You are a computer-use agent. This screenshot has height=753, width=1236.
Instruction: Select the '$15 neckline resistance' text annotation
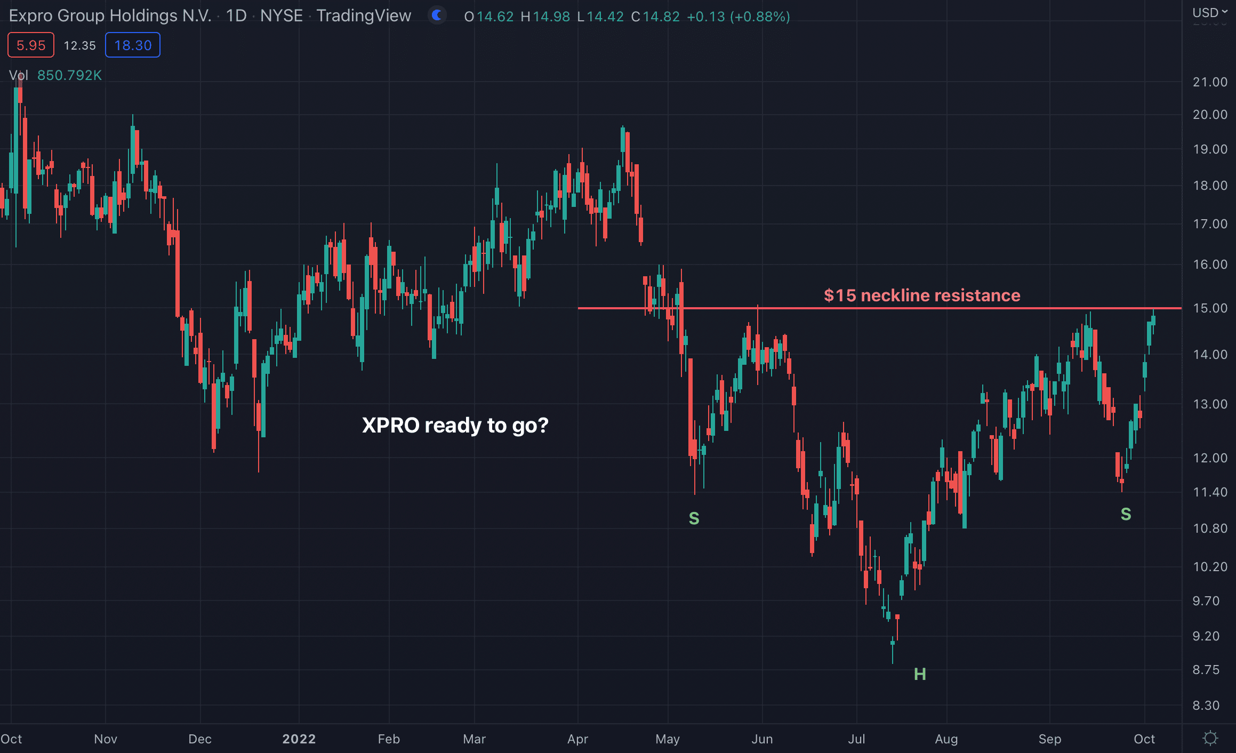coord(921,295)
